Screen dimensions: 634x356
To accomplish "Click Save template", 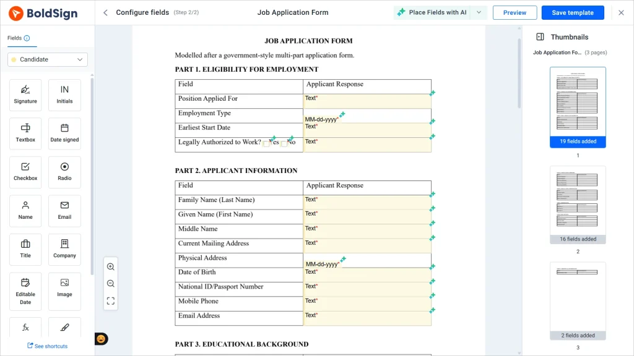I will pos(573,12).
